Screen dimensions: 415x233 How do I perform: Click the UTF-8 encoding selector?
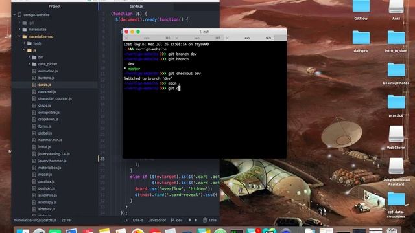(138, 220)
